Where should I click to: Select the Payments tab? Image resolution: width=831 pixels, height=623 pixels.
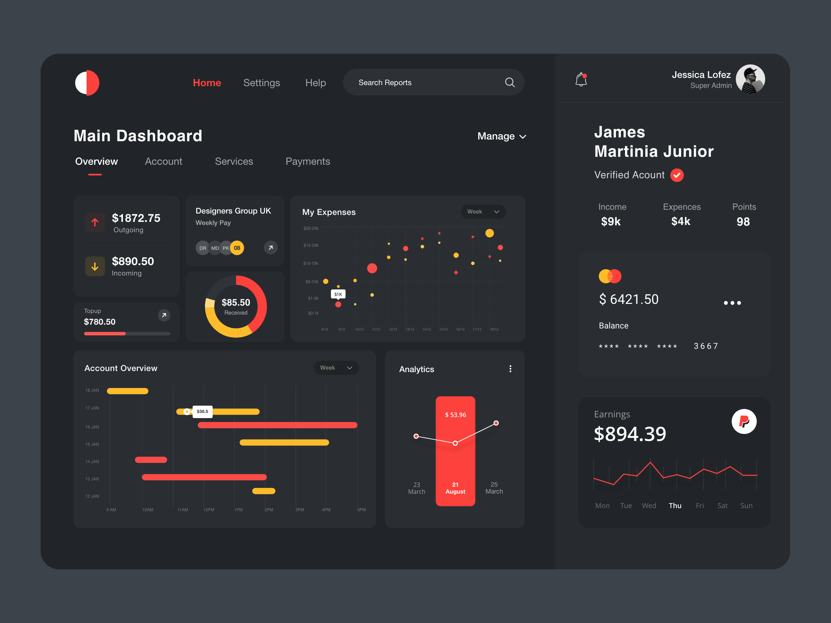click(307, 161)
